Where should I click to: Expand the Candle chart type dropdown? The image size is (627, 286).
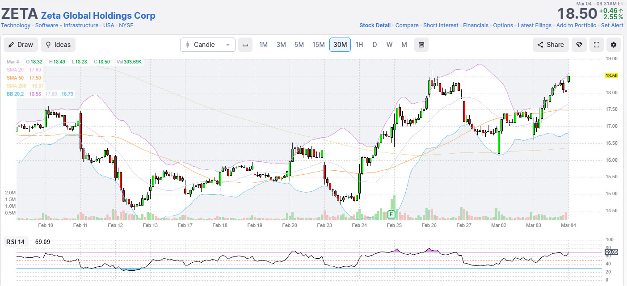click(208, 45)
